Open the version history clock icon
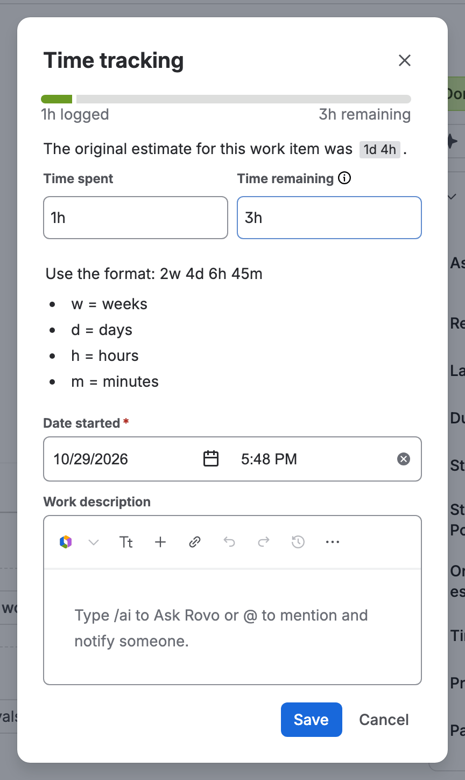This screenshot has width=465, height=780. [298, 542]
